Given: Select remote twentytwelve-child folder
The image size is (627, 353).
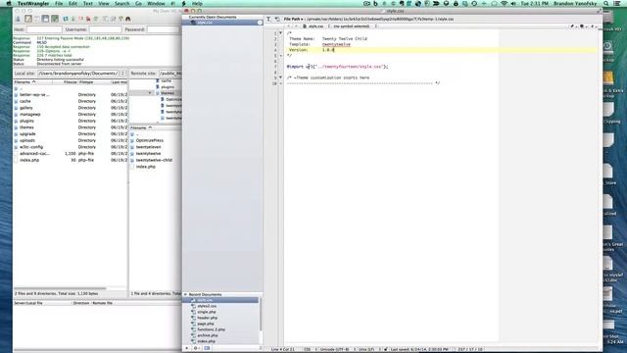Looking at the screenshot, I should click(x=154, y=160).
